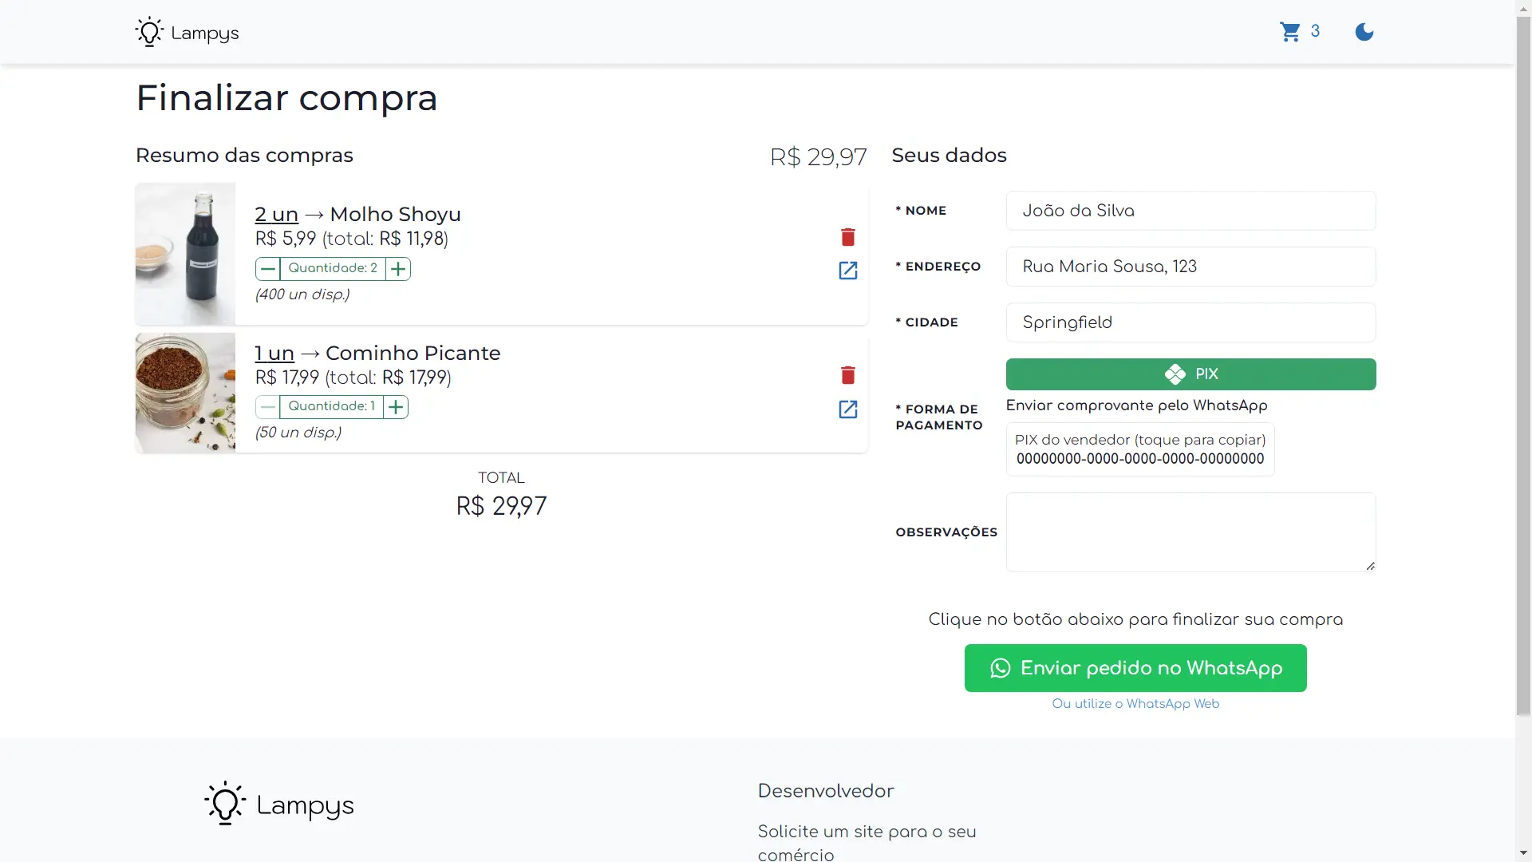Remove Cominho Picante with the trash icon

tap(848, 375)
